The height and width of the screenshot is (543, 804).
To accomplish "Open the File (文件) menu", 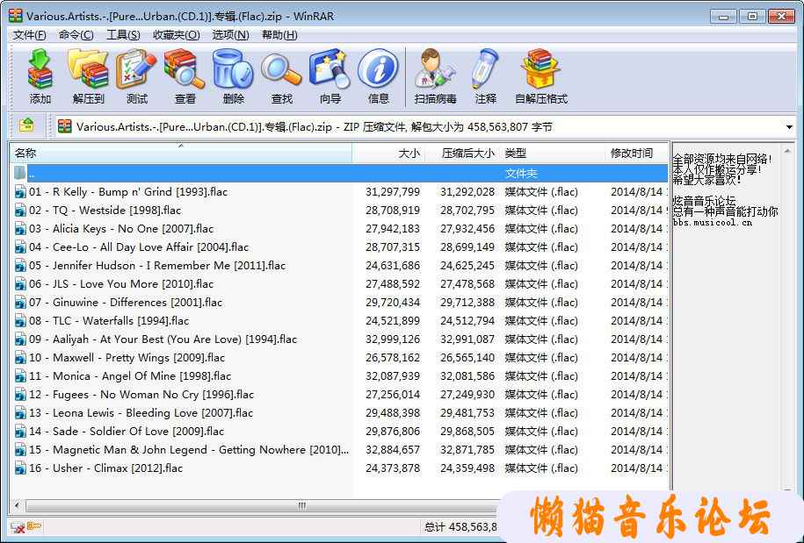I will click(x=29, y=35).
